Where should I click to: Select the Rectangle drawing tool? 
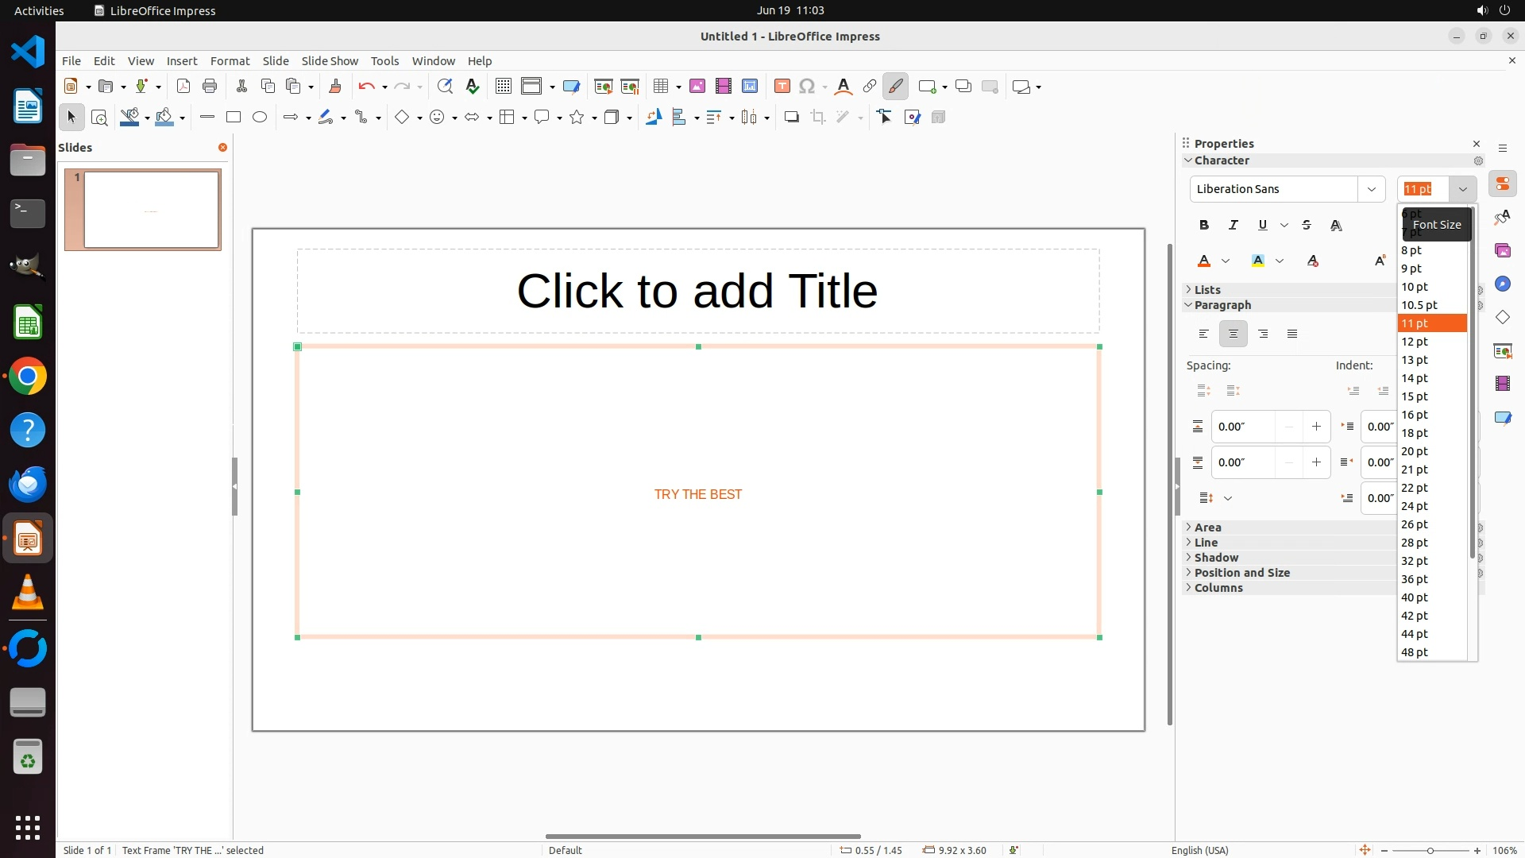coord(233,118)
